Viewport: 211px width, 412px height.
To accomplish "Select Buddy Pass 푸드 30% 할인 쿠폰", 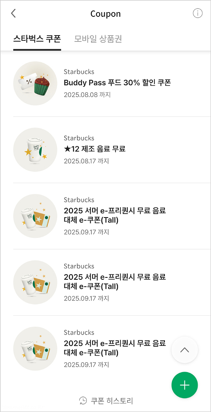I will (x=117, y=83).
